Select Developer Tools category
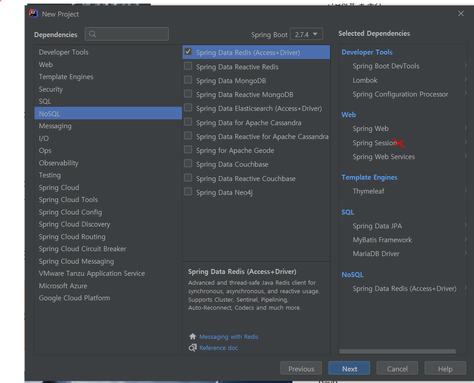This screenshot has width=474, height=383. pyautogui.click(x=108, y=52)
